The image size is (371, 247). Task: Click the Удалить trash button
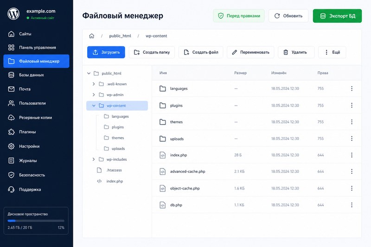(x=296, y=52)
